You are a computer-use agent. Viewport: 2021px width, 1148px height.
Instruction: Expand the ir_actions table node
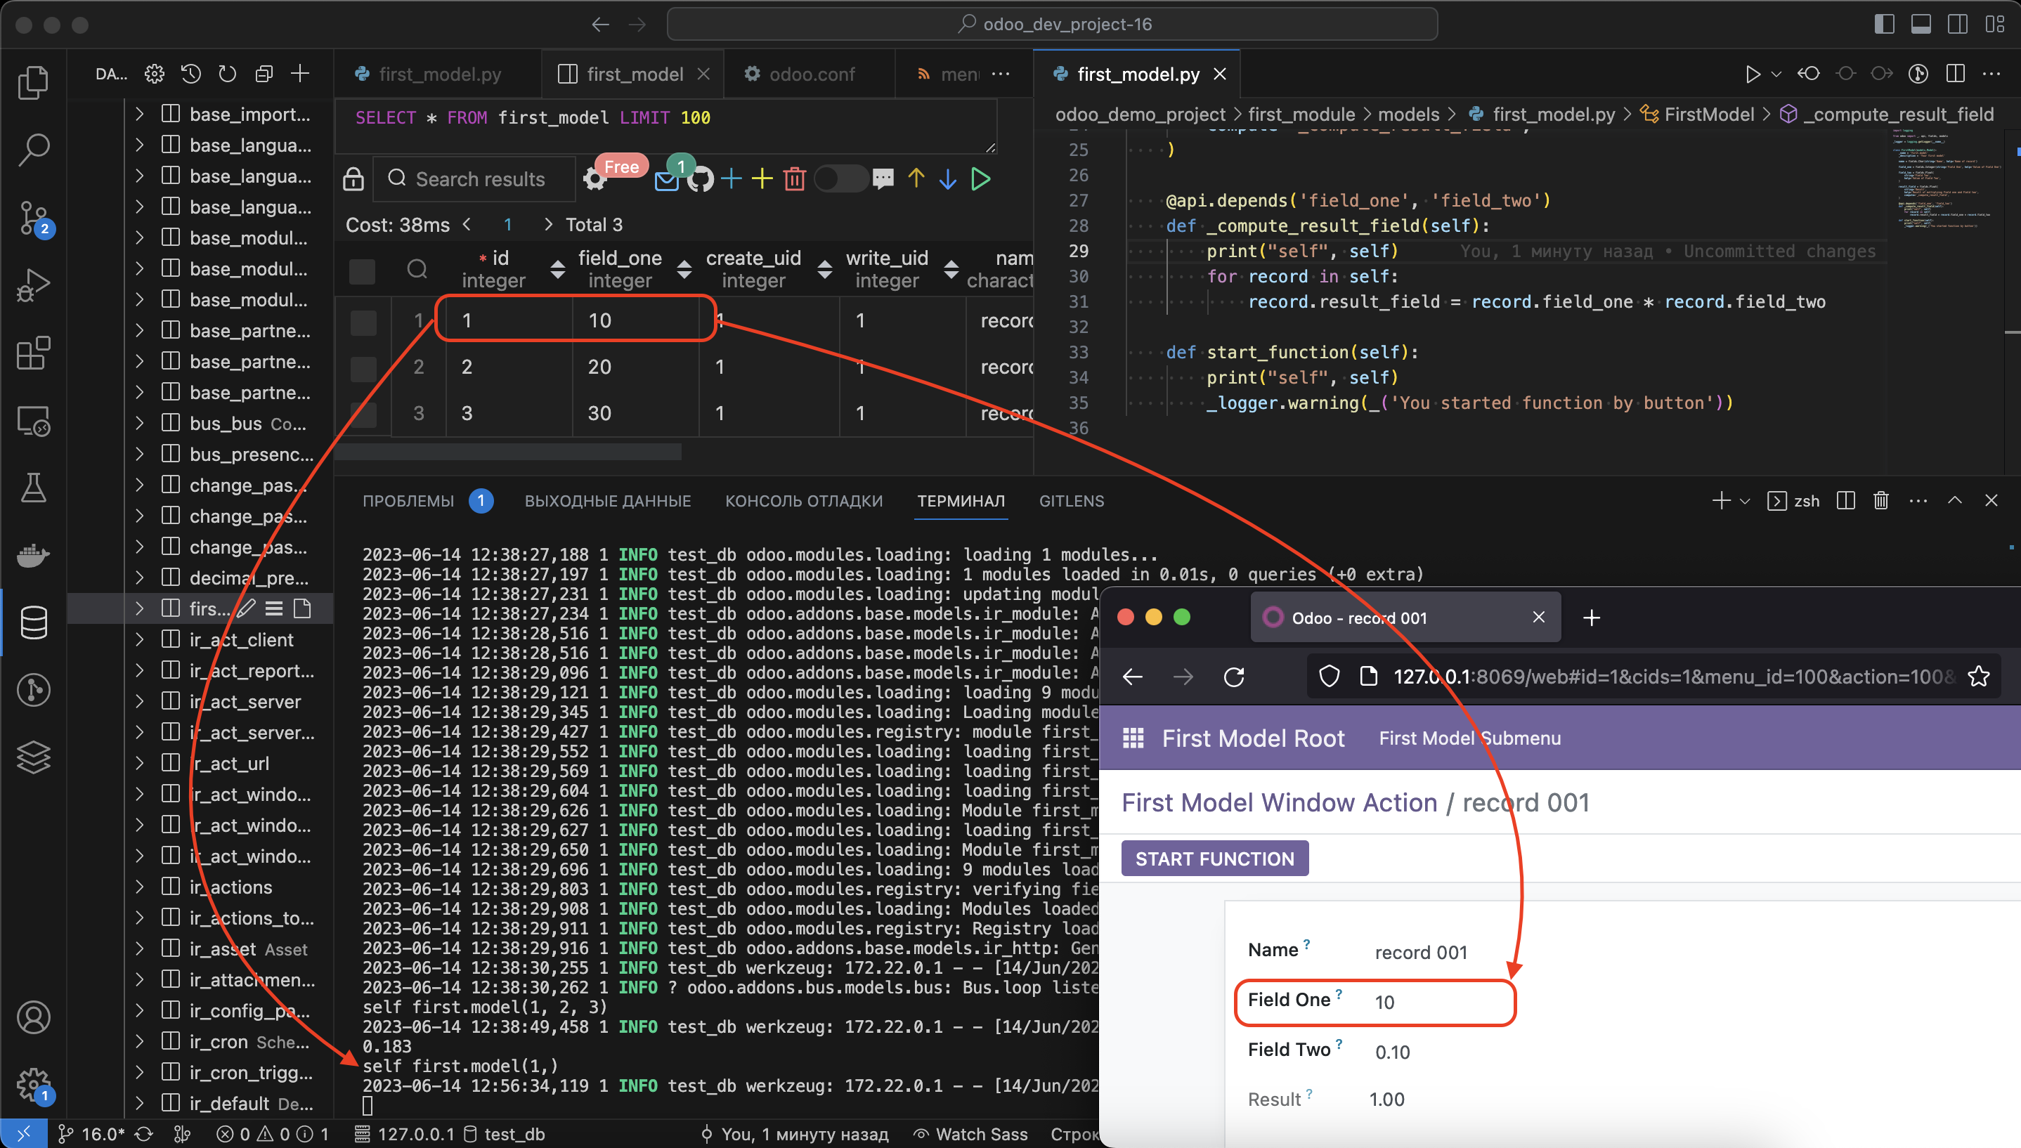pos(140,887)
